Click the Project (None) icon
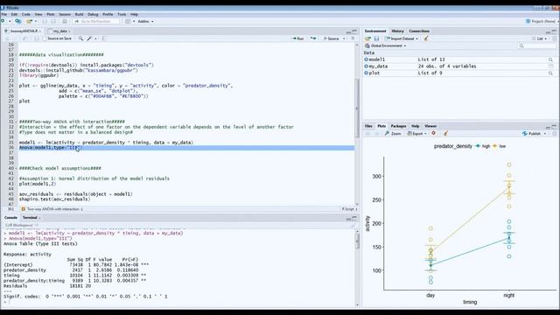Viewport: 560px width, 315px height. [x=528, y=21]
